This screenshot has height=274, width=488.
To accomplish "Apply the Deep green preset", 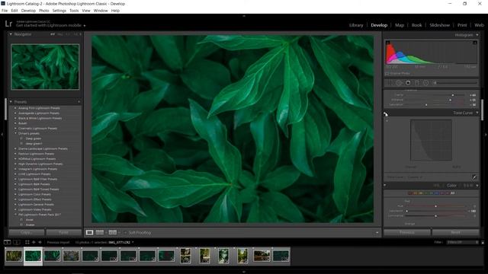I will (34, 139).
